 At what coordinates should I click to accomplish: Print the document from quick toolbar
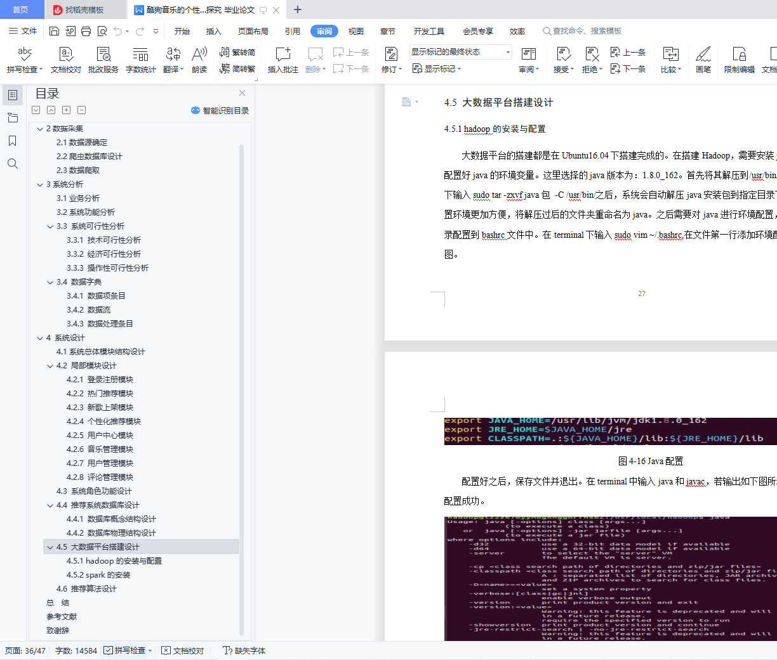coord(86,31)
